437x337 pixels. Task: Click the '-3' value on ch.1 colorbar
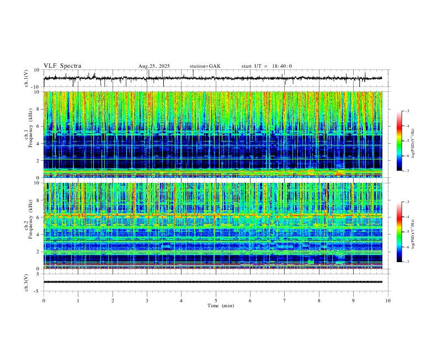(407, 111)
